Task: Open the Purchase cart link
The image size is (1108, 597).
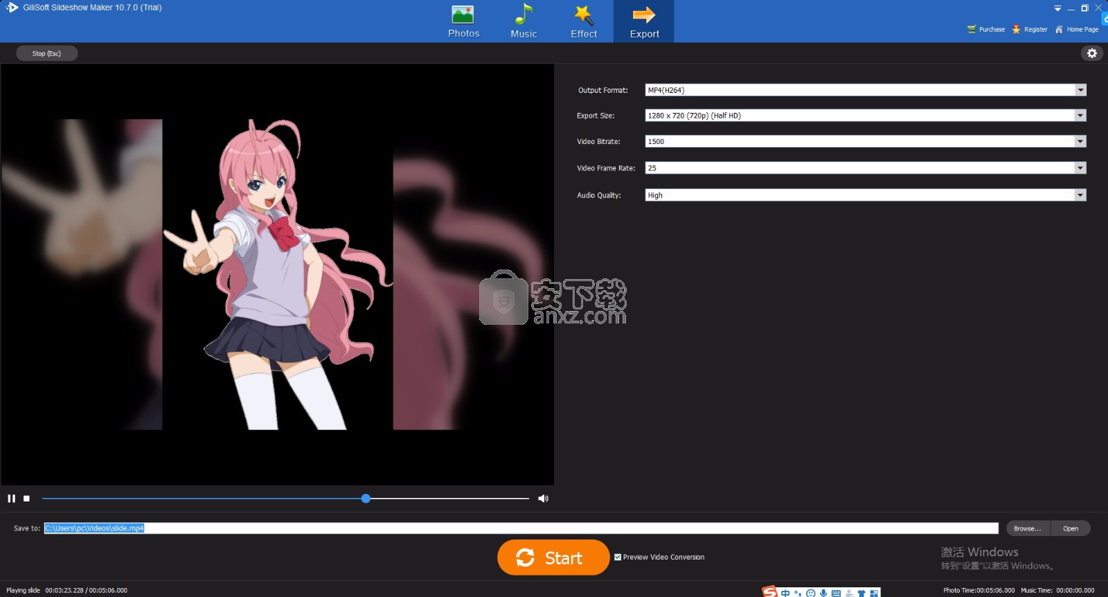Action: pyautogui.click(x=986, y=29)
